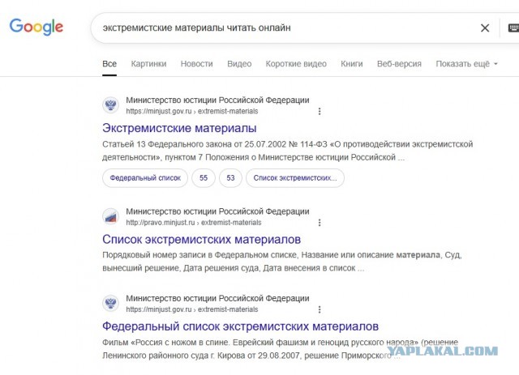Open more options for first result
Image resolution: width=519 pixels, height=375 pixels.
320,112
